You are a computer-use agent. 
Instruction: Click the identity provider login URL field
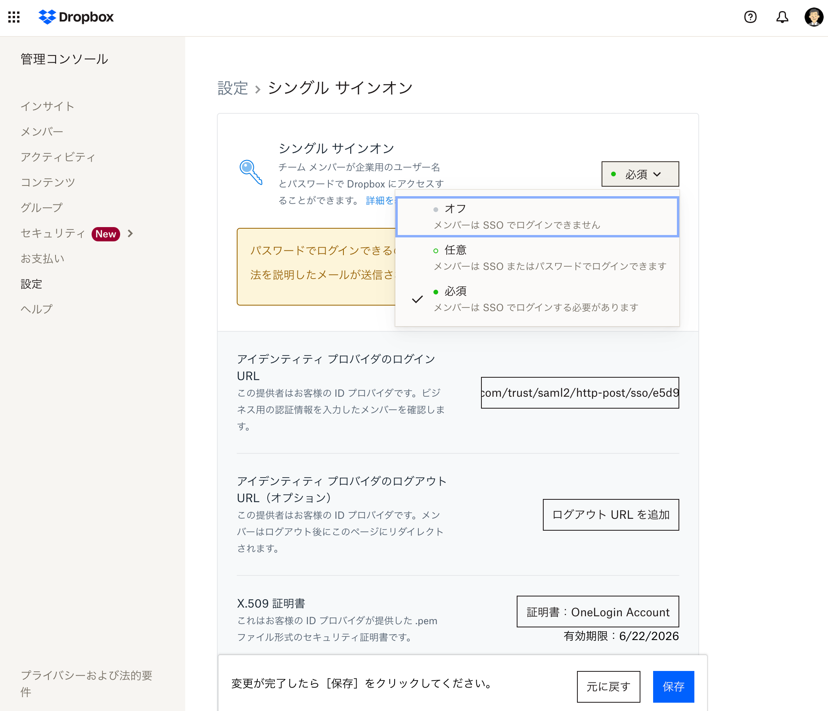(580, 393)
